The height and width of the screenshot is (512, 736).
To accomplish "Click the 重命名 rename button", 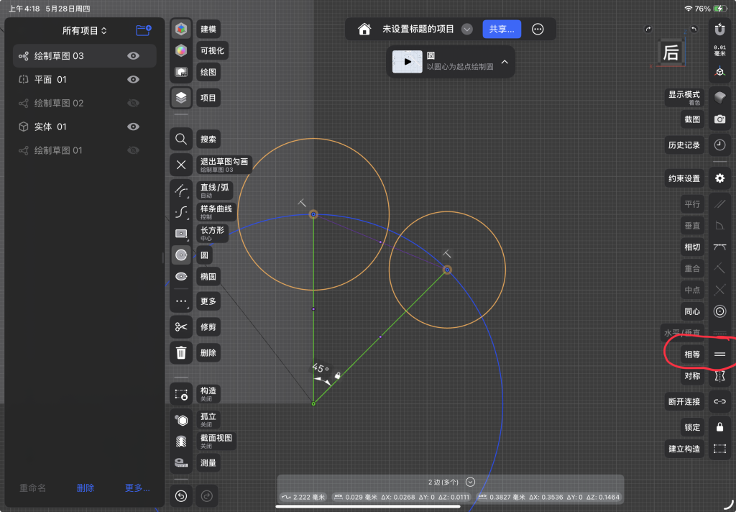I will (x=33, y=488).
